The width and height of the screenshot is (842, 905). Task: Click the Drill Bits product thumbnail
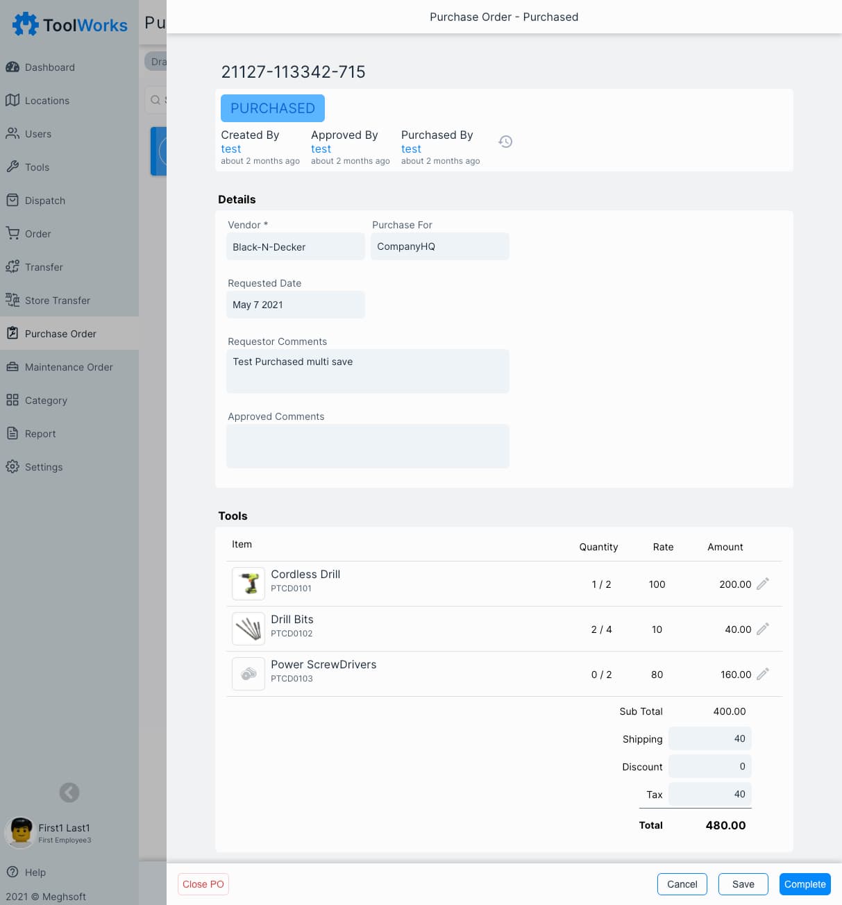click(x=249, y=629)
